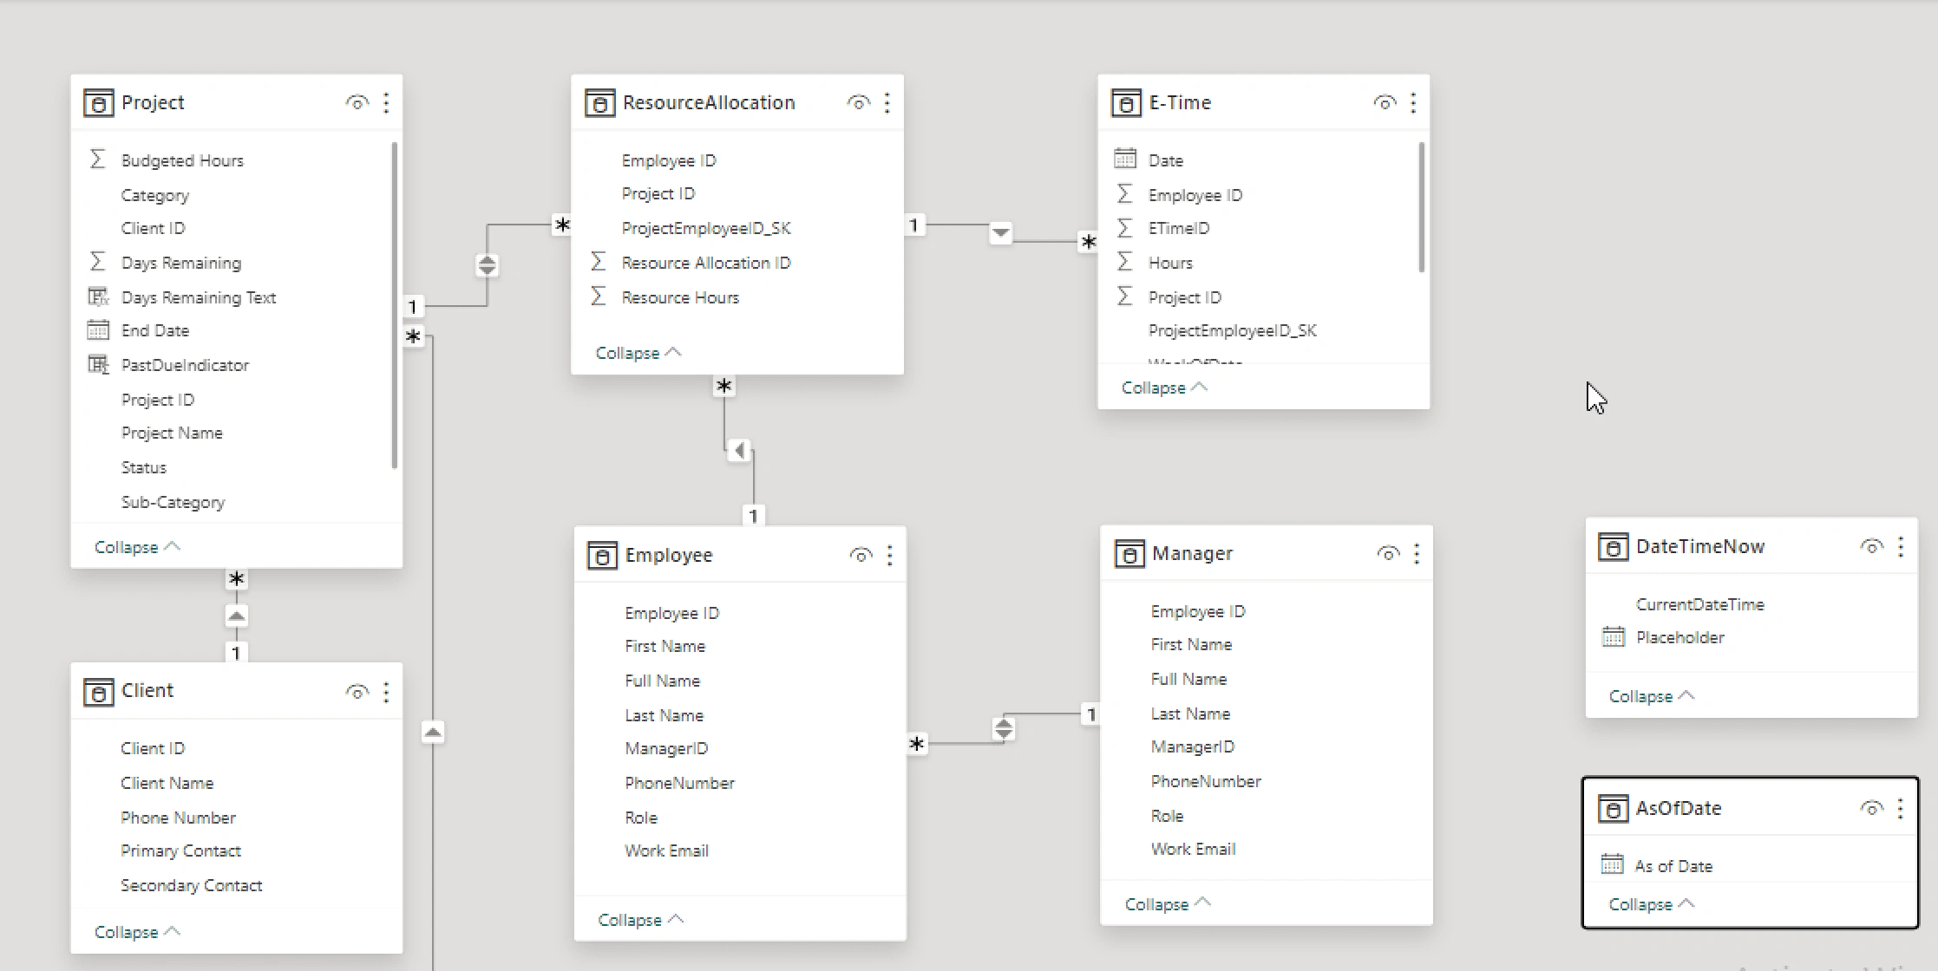
Task: Click the Project table header icon
Action: 98,103
